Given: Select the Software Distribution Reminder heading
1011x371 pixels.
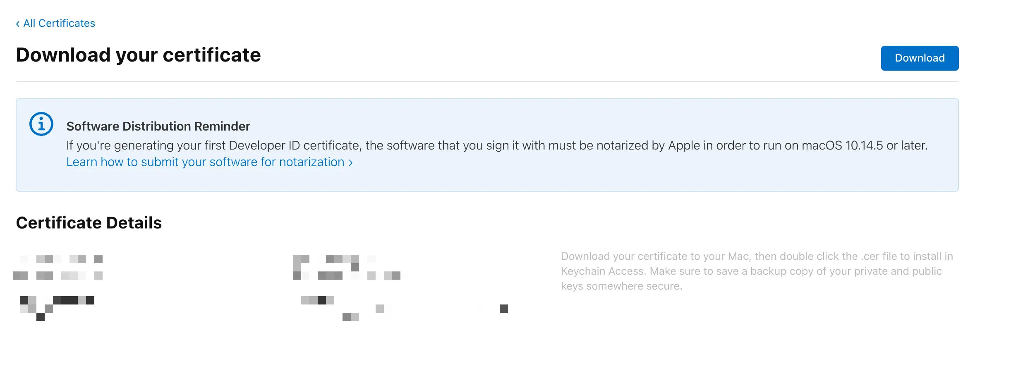Looking at the screenshot, I should 158,126.
